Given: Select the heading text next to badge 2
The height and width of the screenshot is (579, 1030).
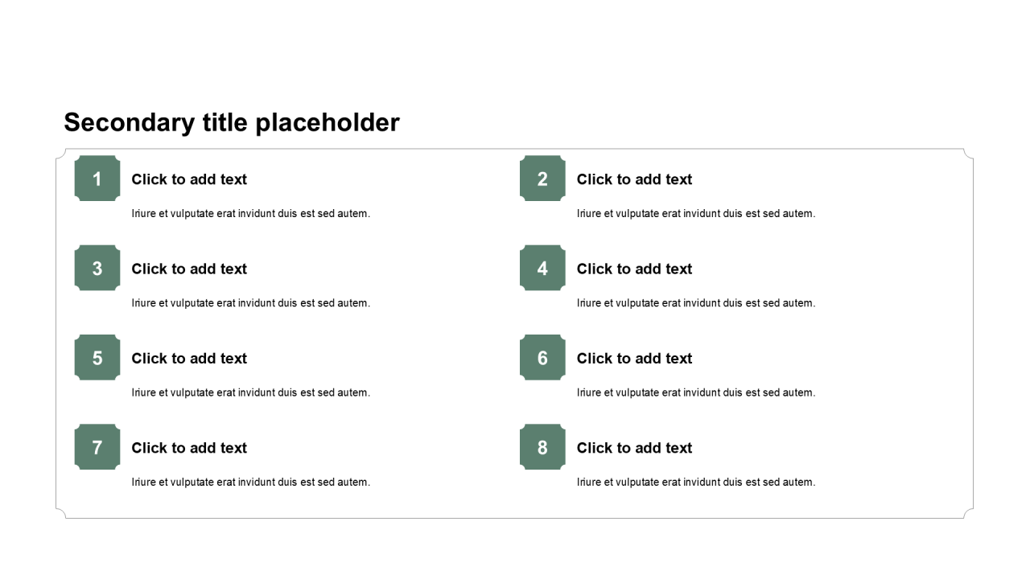Looking at the screenshot, I should (634, 179).
